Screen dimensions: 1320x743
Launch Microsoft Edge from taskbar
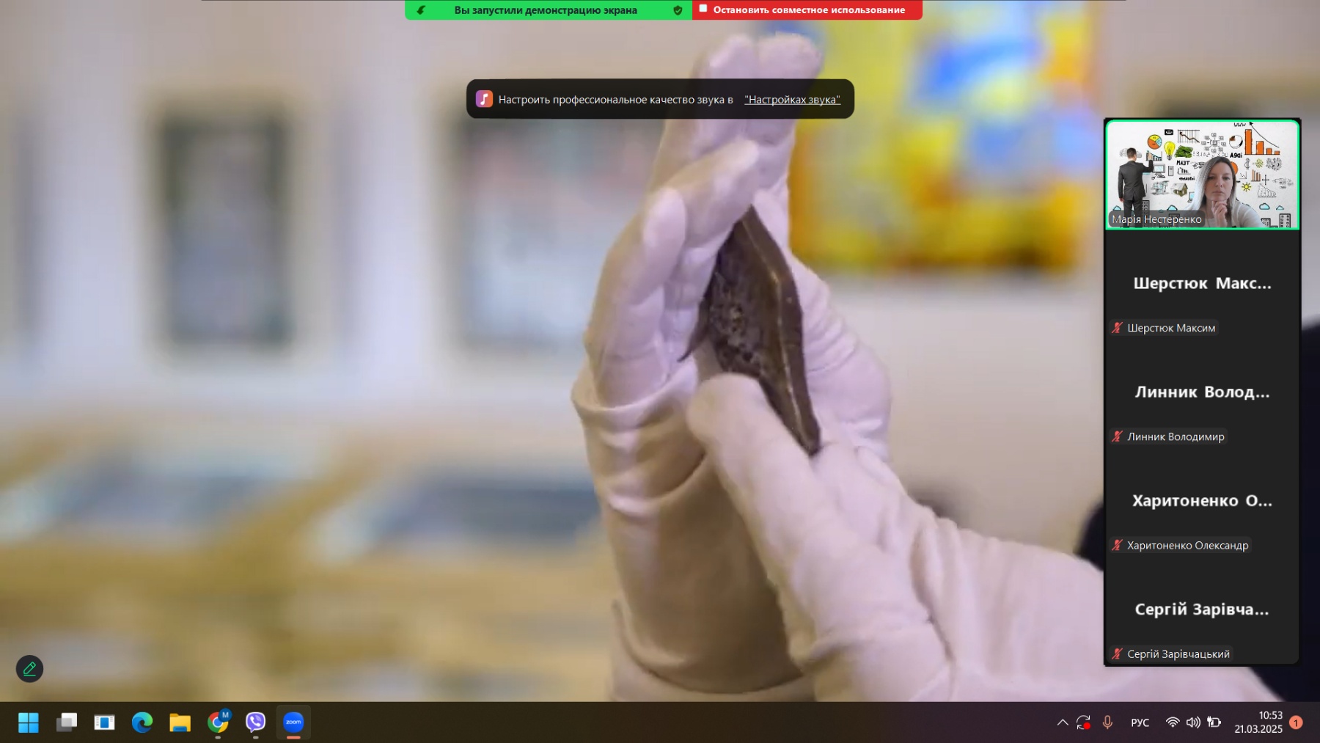click(x=142, y=722)
